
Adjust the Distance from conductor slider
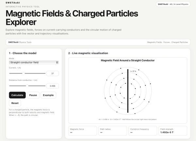pyautogui.click(x=27, y=86)
